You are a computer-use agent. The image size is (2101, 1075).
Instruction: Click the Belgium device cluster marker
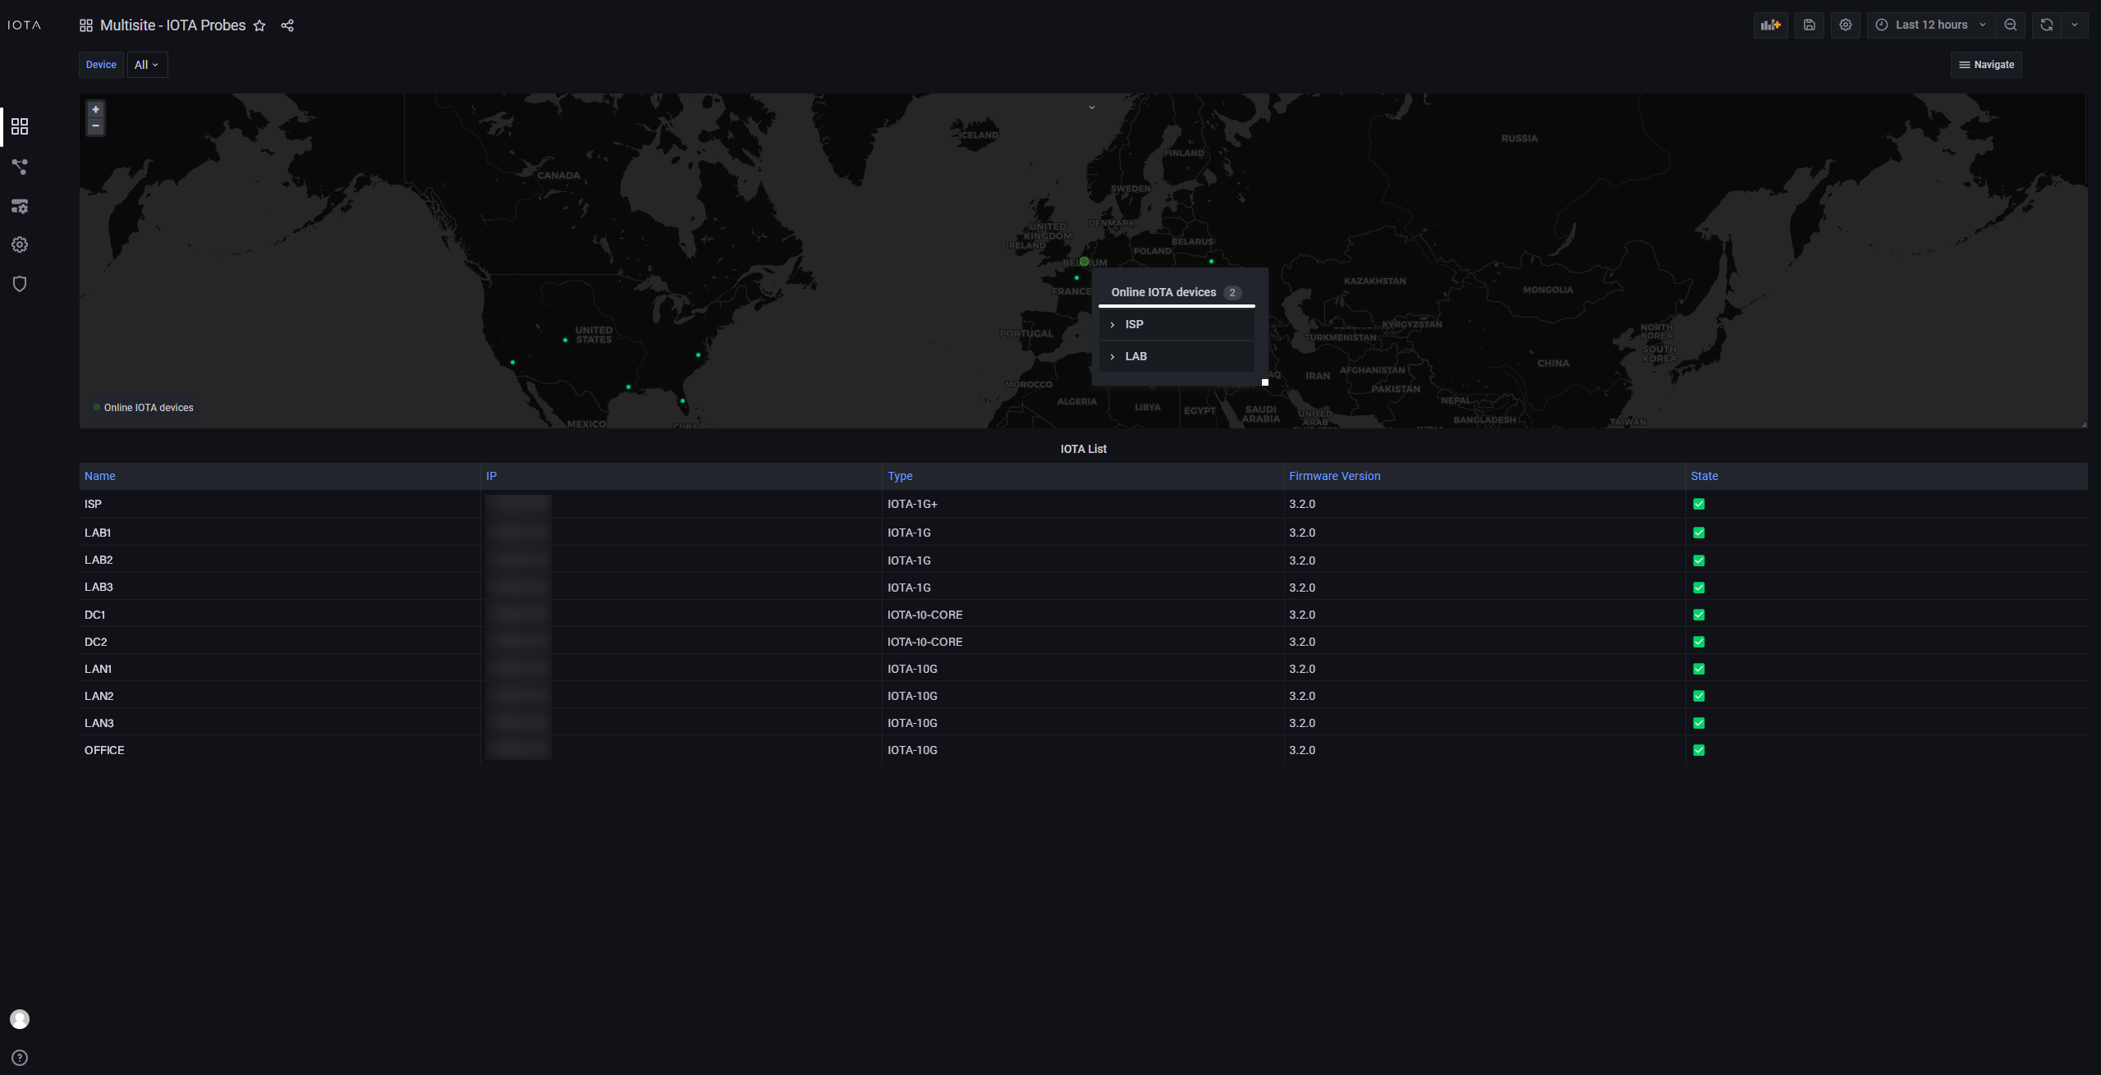[1085, 261]
